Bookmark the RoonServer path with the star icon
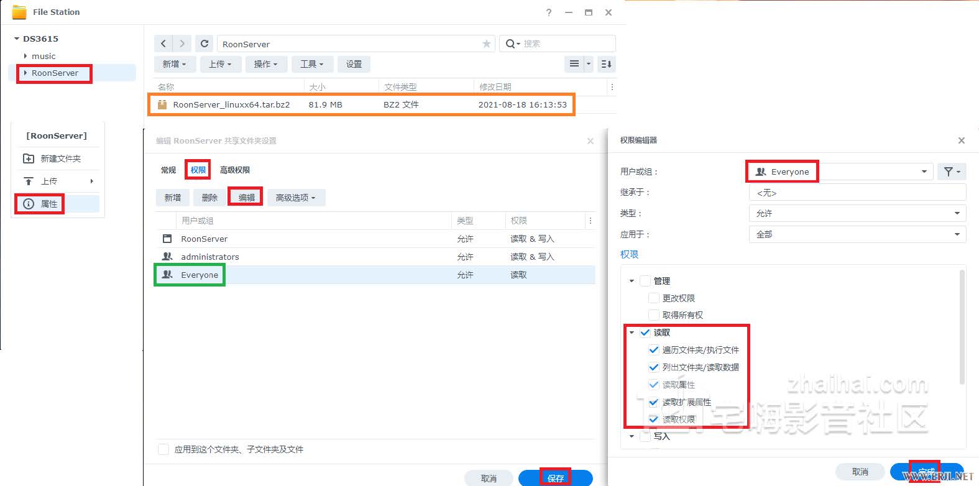 486,44
